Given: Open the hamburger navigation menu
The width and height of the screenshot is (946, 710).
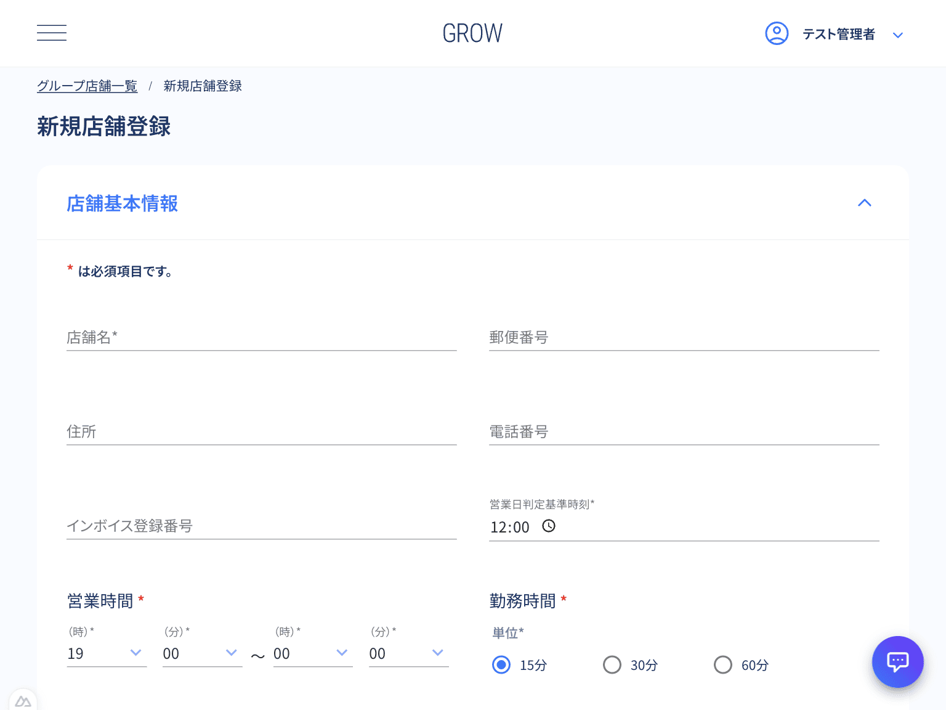Looking at the screenshot, I should point(52,33).
